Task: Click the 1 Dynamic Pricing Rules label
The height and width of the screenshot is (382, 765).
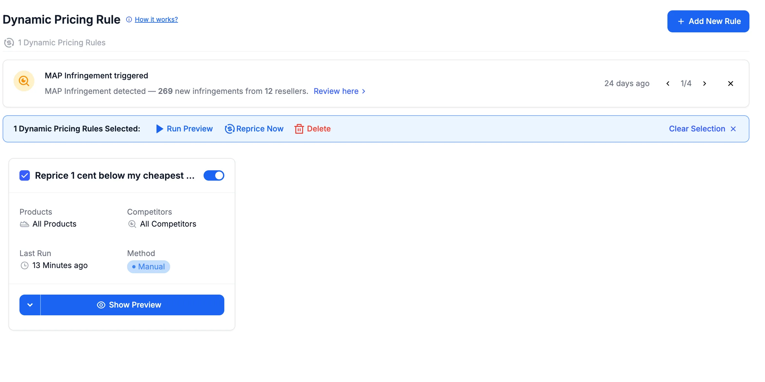Action: [62, 43]
